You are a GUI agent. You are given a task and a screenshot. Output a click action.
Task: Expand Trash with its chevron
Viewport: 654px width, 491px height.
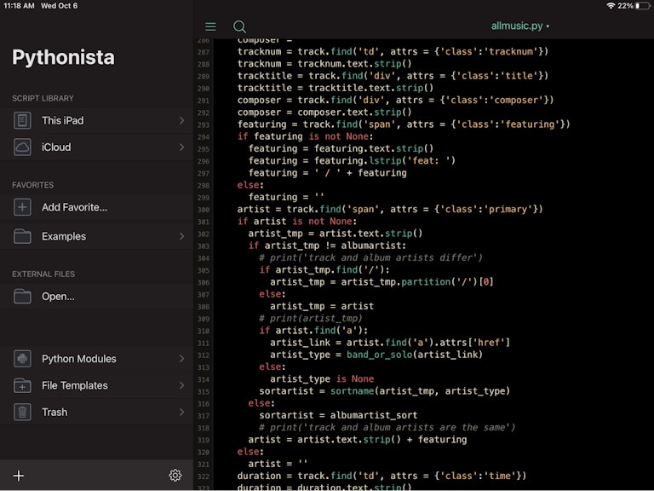(181, 412)
